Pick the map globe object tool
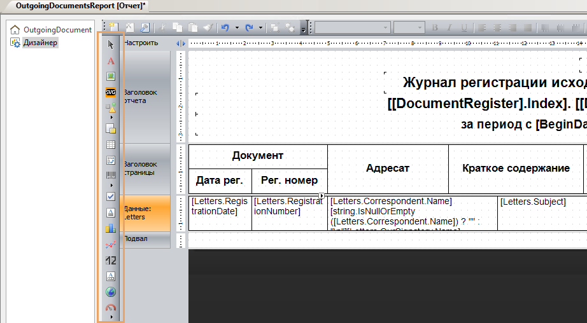This screenshot has width=587, height=323. click(111, 292)
